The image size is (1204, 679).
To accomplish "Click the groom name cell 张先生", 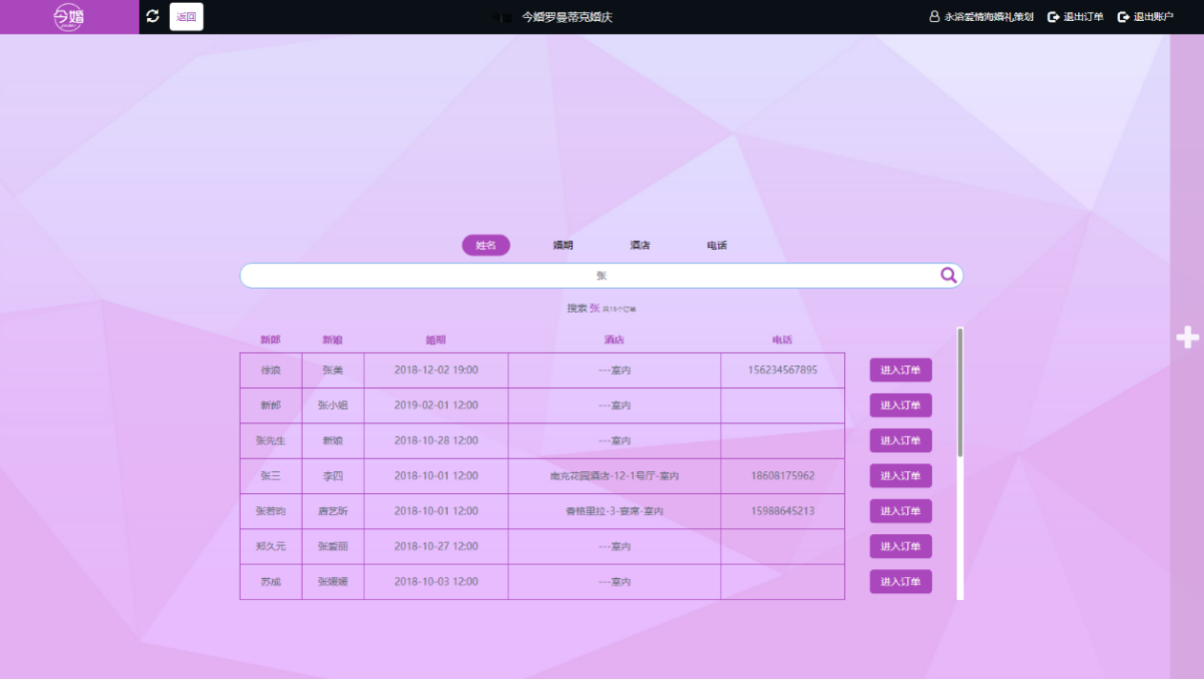I will click(x=271, y=441).
